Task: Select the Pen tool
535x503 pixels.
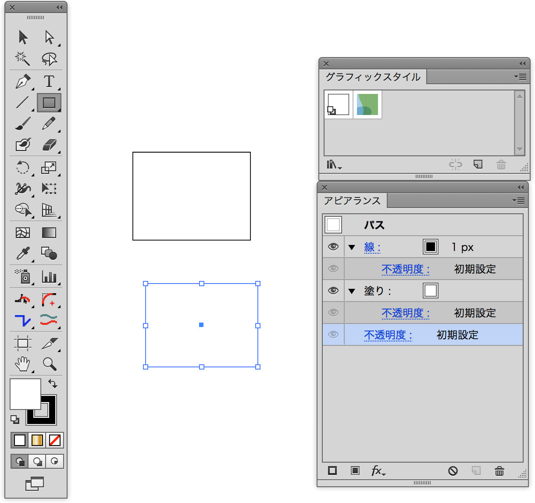Action: click(x=23, y=82)
